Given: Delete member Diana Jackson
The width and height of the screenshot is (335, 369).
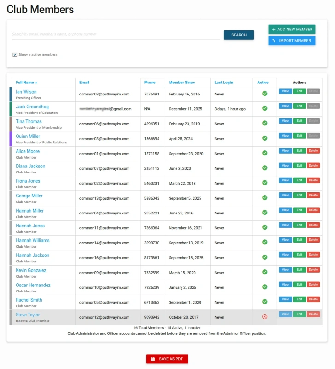Looking at the screenshot, I should click(x=313, y=166).
